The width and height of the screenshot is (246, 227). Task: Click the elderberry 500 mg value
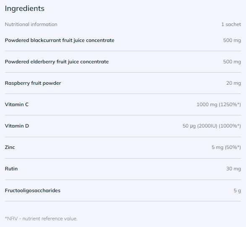click(232, 62)
